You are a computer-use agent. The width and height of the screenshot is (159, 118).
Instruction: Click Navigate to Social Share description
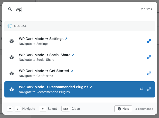tap(37, 60)
